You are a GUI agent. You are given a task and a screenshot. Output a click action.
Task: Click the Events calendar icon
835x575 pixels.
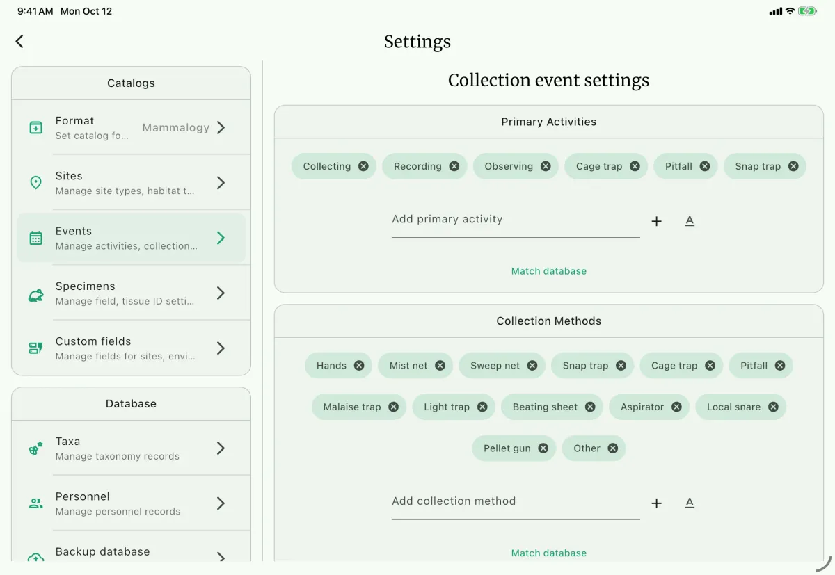pos(35,238)
